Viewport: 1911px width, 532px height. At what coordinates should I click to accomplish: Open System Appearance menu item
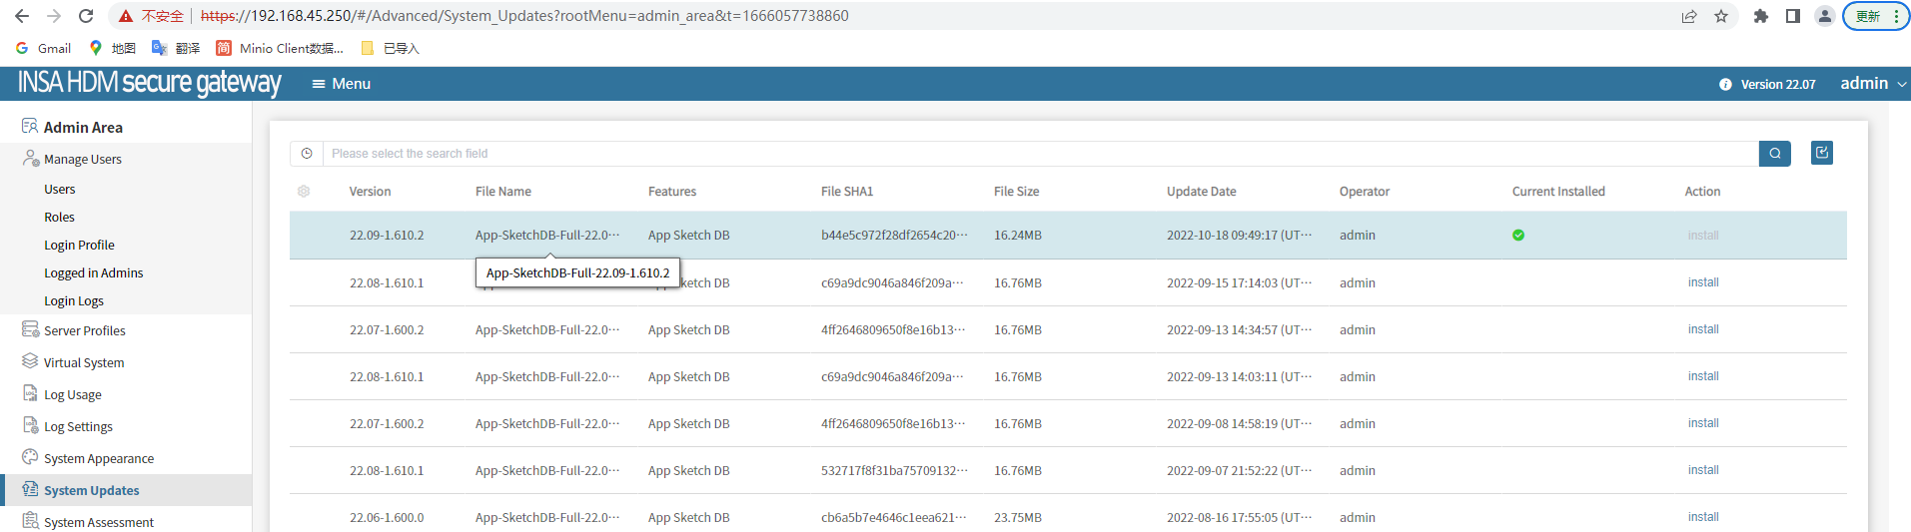(98, 459)
